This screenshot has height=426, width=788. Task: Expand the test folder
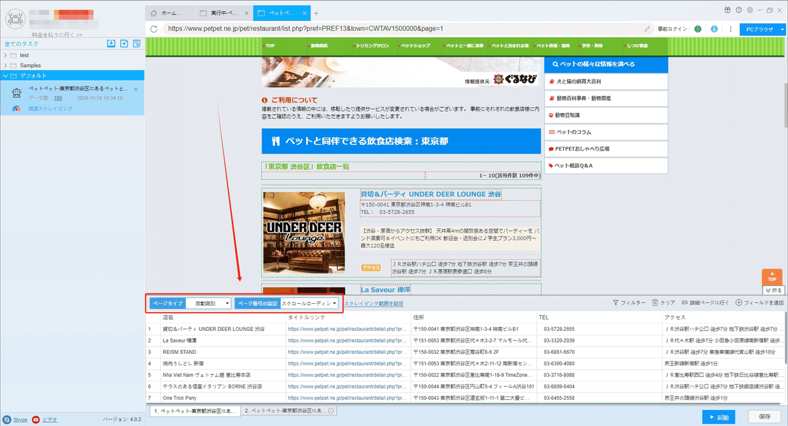tap(6, 55)
